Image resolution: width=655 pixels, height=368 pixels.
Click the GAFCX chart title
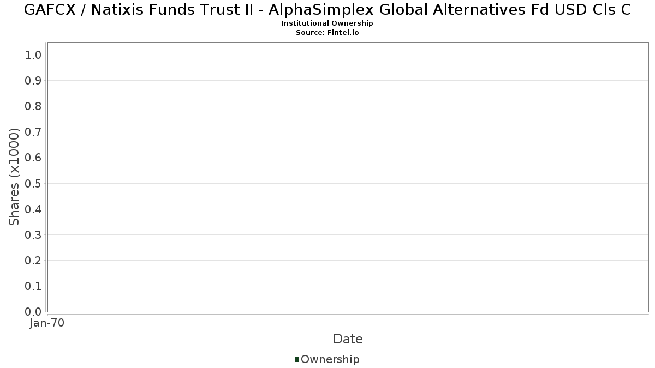(327, 10)
